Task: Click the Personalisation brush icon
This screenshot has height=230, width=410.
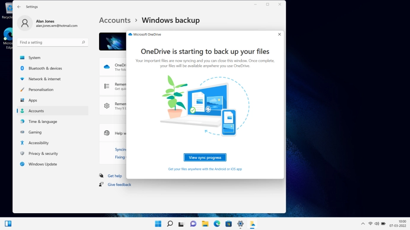Action: 22,90
